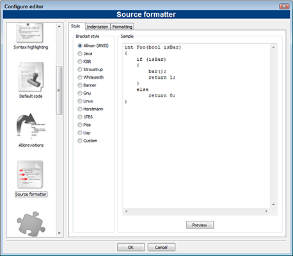Image resolution: width=293 pixels, height=256 pixels.
Task: Pick the Banner bracket style
Action: 87,85
